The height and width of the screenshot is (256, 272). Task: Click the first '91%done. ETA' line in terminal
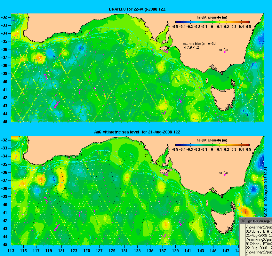pyautogui.click(x=259, y=231)
